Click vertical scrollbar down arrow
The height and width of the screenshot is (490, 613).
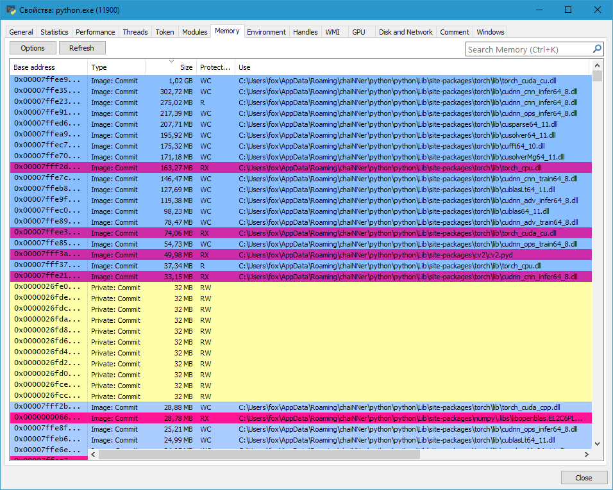pyautogui.click(x=597, y=443)
